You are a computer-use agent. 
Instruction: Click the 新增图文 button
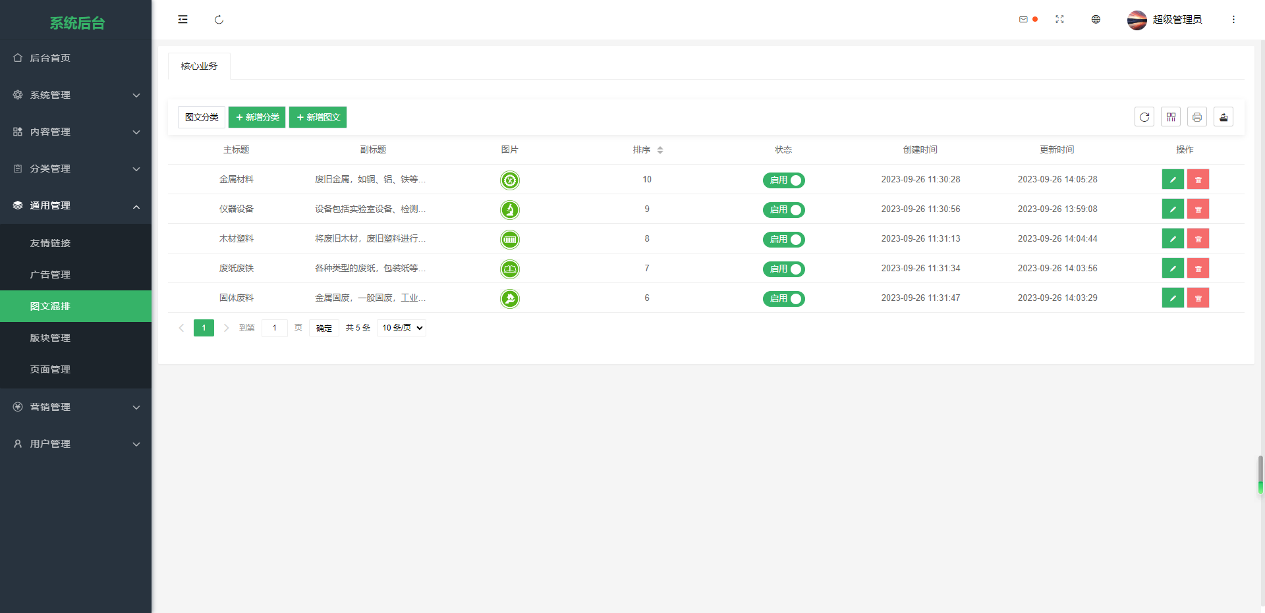coord(318,117)
